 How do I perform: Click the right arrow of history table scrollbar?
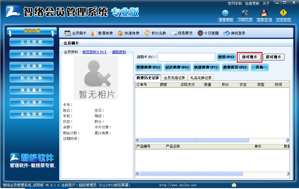pyautogui.click(x=287, y=140)
